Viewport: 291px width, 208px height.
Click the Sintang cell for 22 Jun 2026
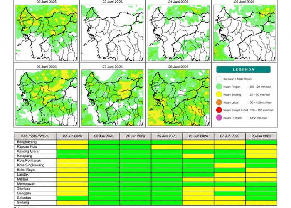pos(72,203)
